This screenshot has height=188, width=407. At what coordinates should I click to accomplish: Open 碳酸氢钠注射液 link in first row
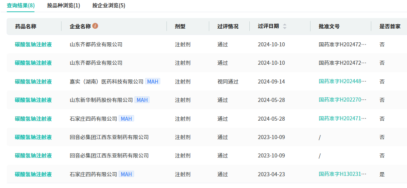pyautogui.click(x=33, y=45)
